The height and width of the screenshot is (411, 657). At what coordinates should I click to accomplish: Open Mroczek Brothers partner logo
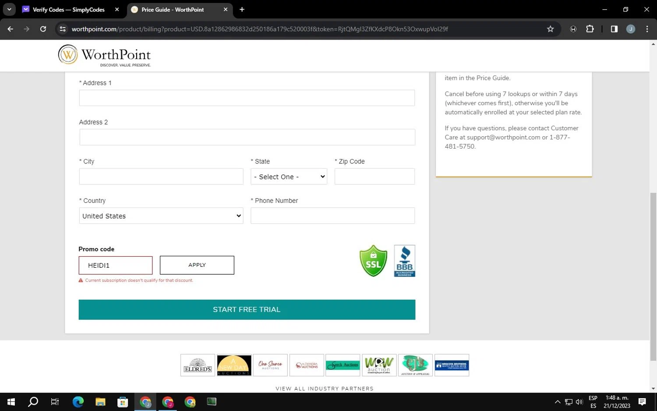tap(452, 365)
